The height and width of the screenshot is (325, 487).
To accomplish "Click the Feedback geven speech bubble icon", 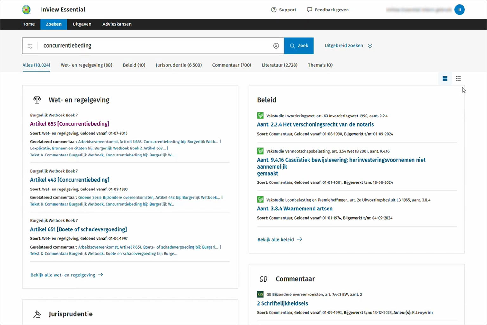I will (x=309, y=10).
